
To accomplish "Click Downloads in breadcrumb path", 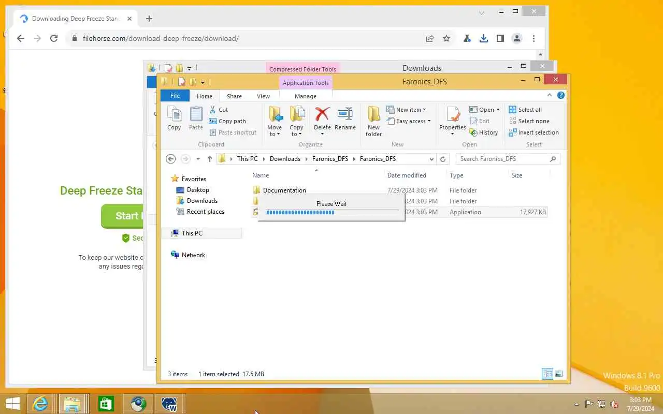I will click(285, 159).
